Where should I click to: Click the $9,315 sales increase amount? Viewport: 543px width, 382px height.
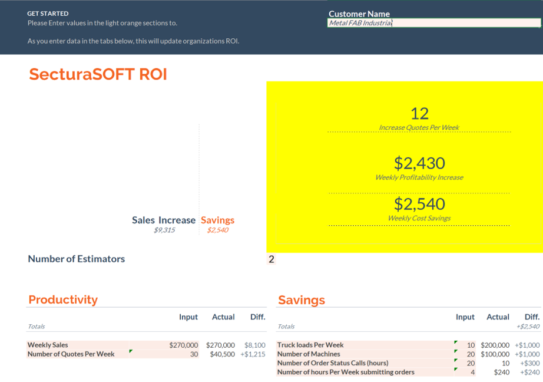pyautogui.click(x=164, y=230)
